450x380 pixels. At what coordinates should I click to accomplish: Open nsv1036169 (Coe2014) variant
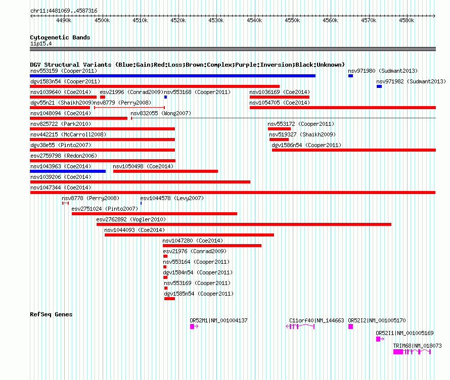(280, 92)
